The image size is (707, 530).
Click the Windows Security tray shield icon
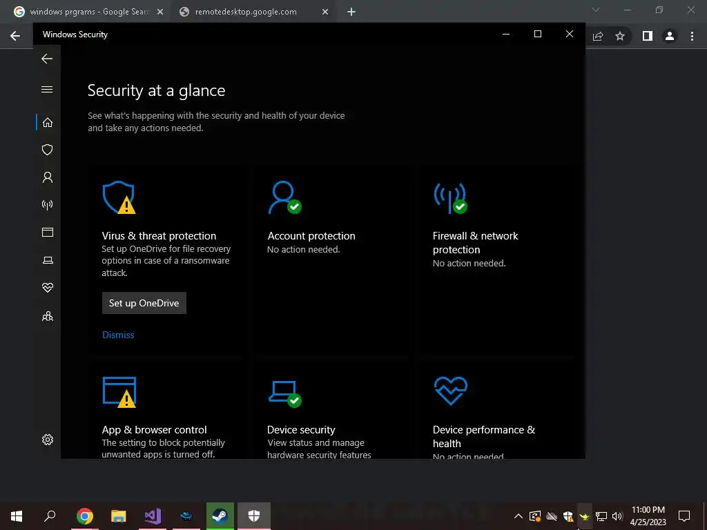pos(568,516)
